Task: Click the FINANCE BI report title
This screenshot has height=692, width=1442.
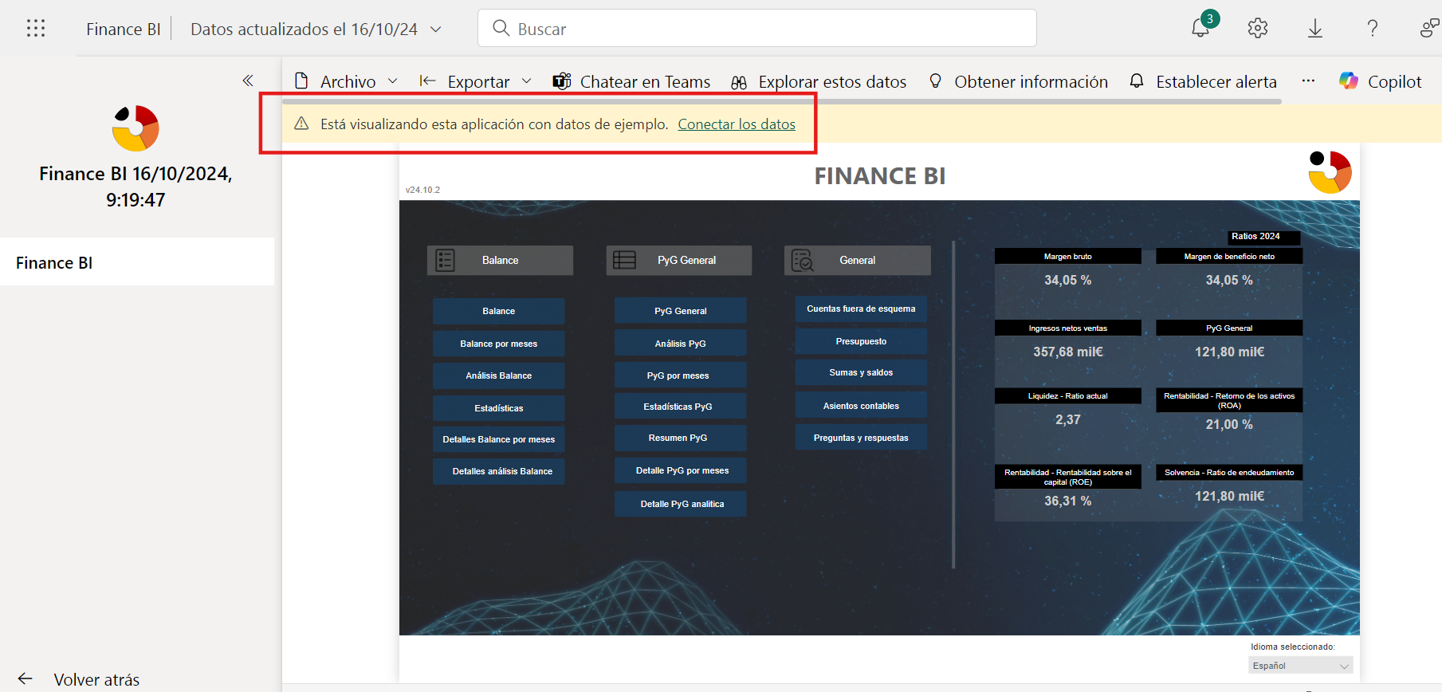Action: click(880, 176)
